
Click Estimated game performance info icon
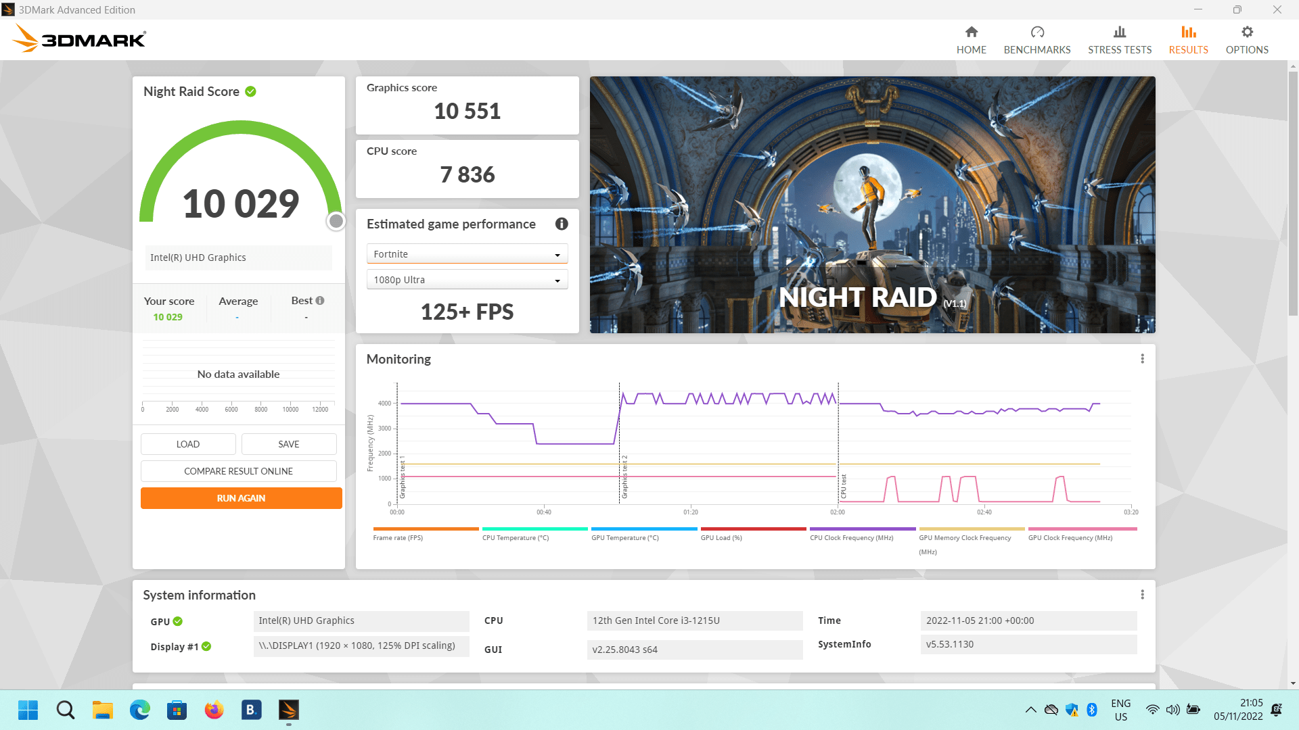point(562,224)
